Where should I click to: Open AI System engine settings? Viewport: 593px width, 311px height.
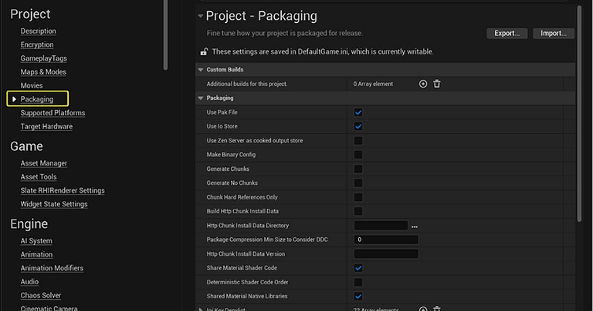click(36, 241)
